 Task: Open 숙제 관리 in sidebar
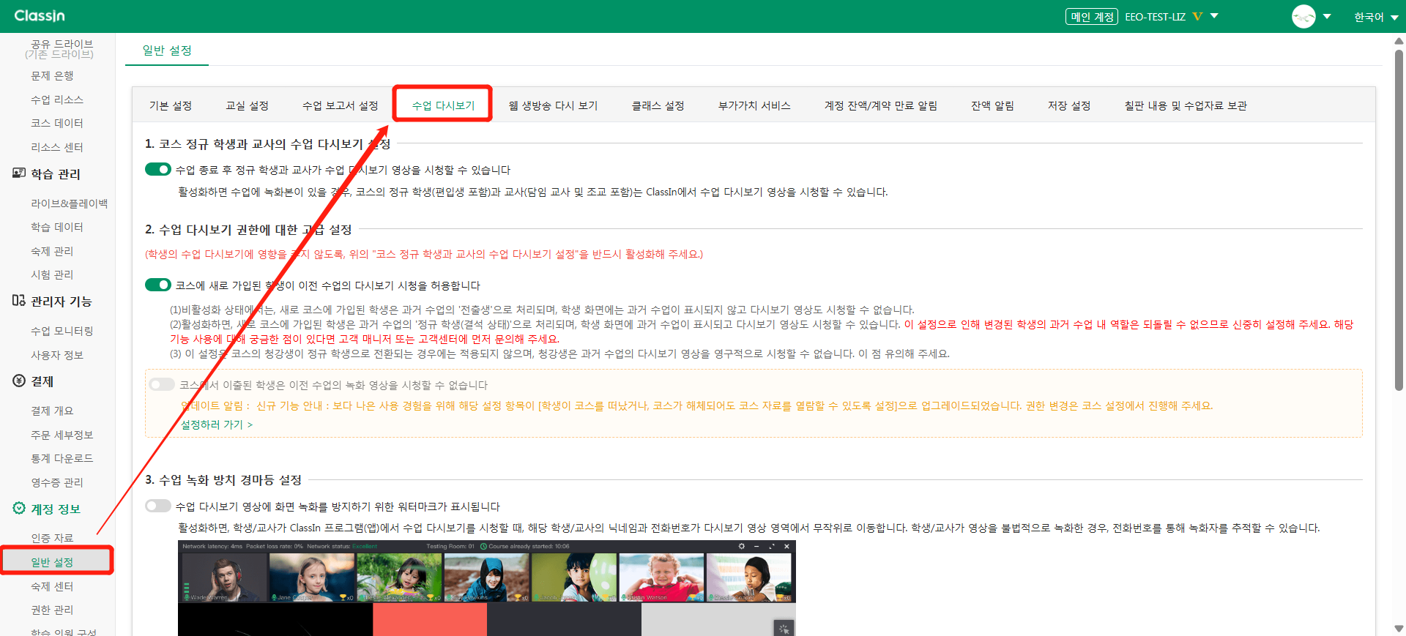(52, 251)
